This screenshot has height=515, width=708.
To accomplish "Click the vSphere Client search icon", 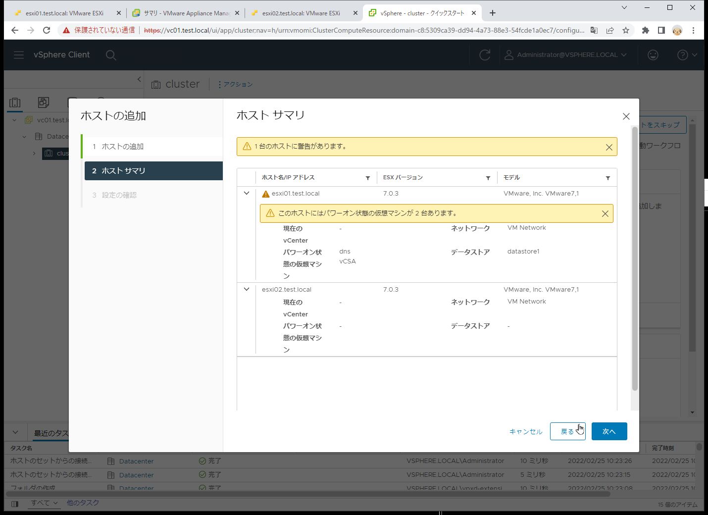I will [x=111, y=55].
